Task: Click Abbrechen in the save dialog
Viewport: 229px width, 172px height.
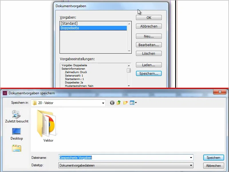Action: (213, 166)
